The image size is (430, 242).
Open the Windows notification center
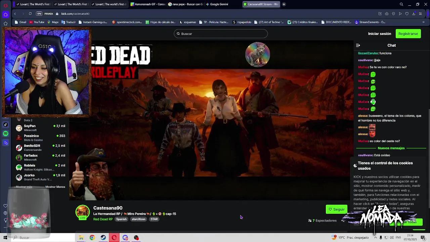click(x=423, y=238)
